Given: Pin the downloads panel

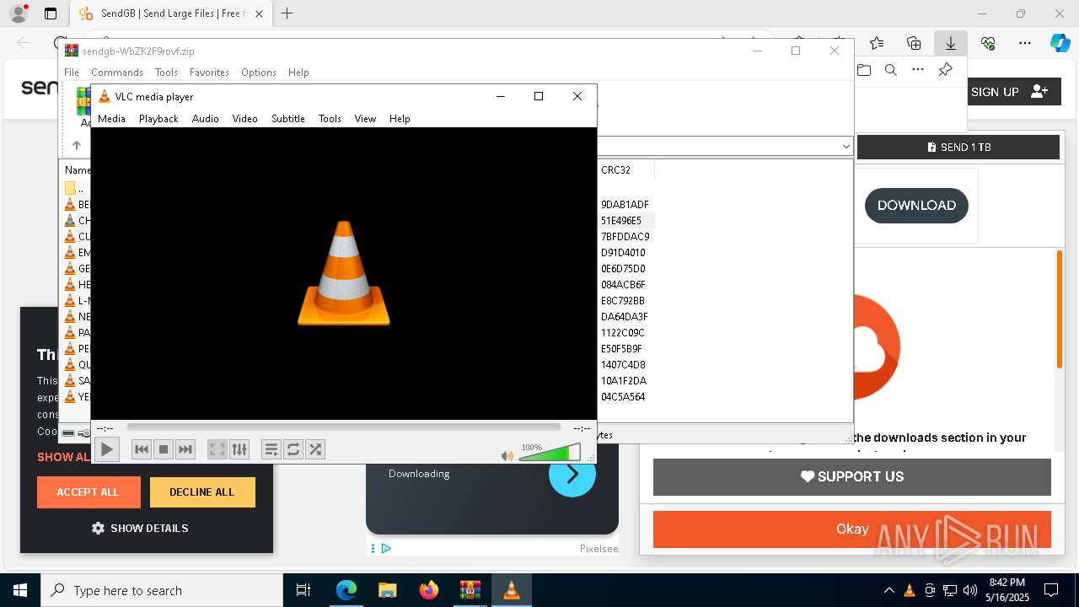Looking at the screenshot, I should (945, 70).
